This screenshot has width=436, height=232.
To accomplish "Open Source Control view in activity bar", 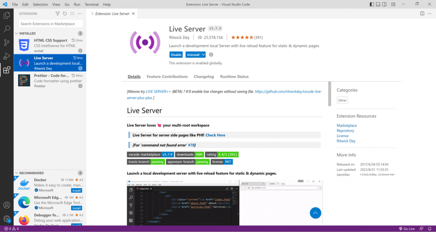I will [7, 43].
